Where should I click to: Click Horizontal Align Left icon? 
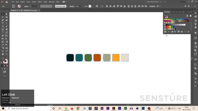(x=107, y=6)
